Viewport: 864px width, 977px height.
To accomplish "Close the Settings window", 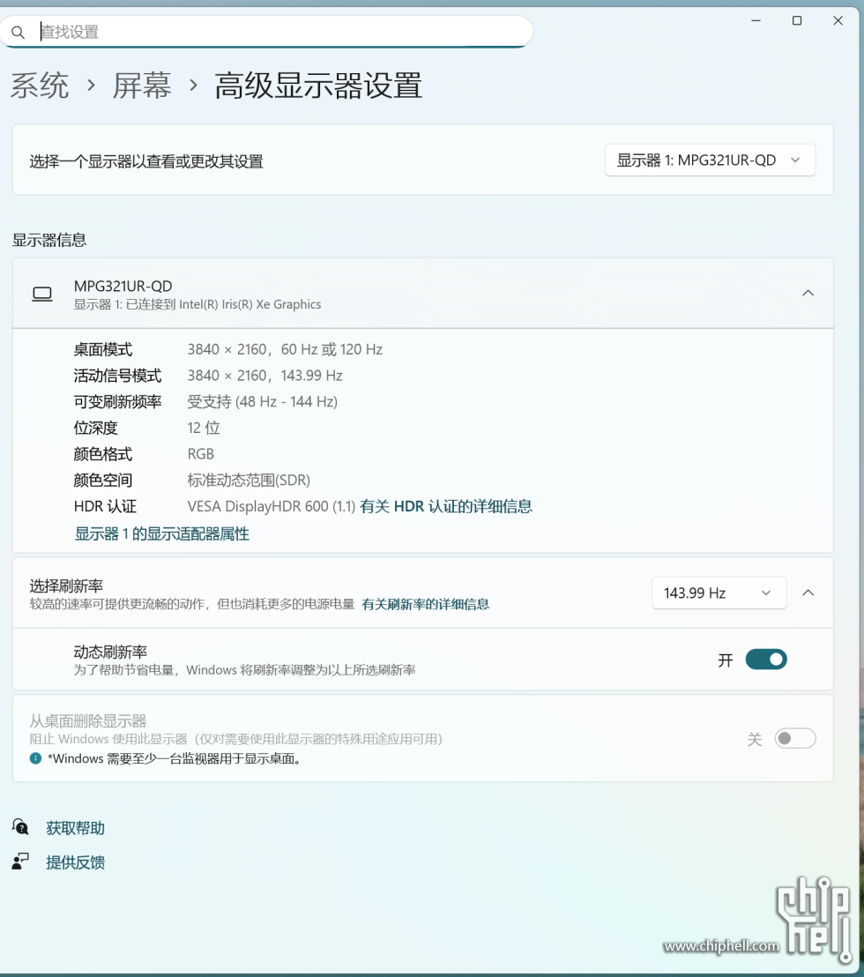I will (838, 20).
